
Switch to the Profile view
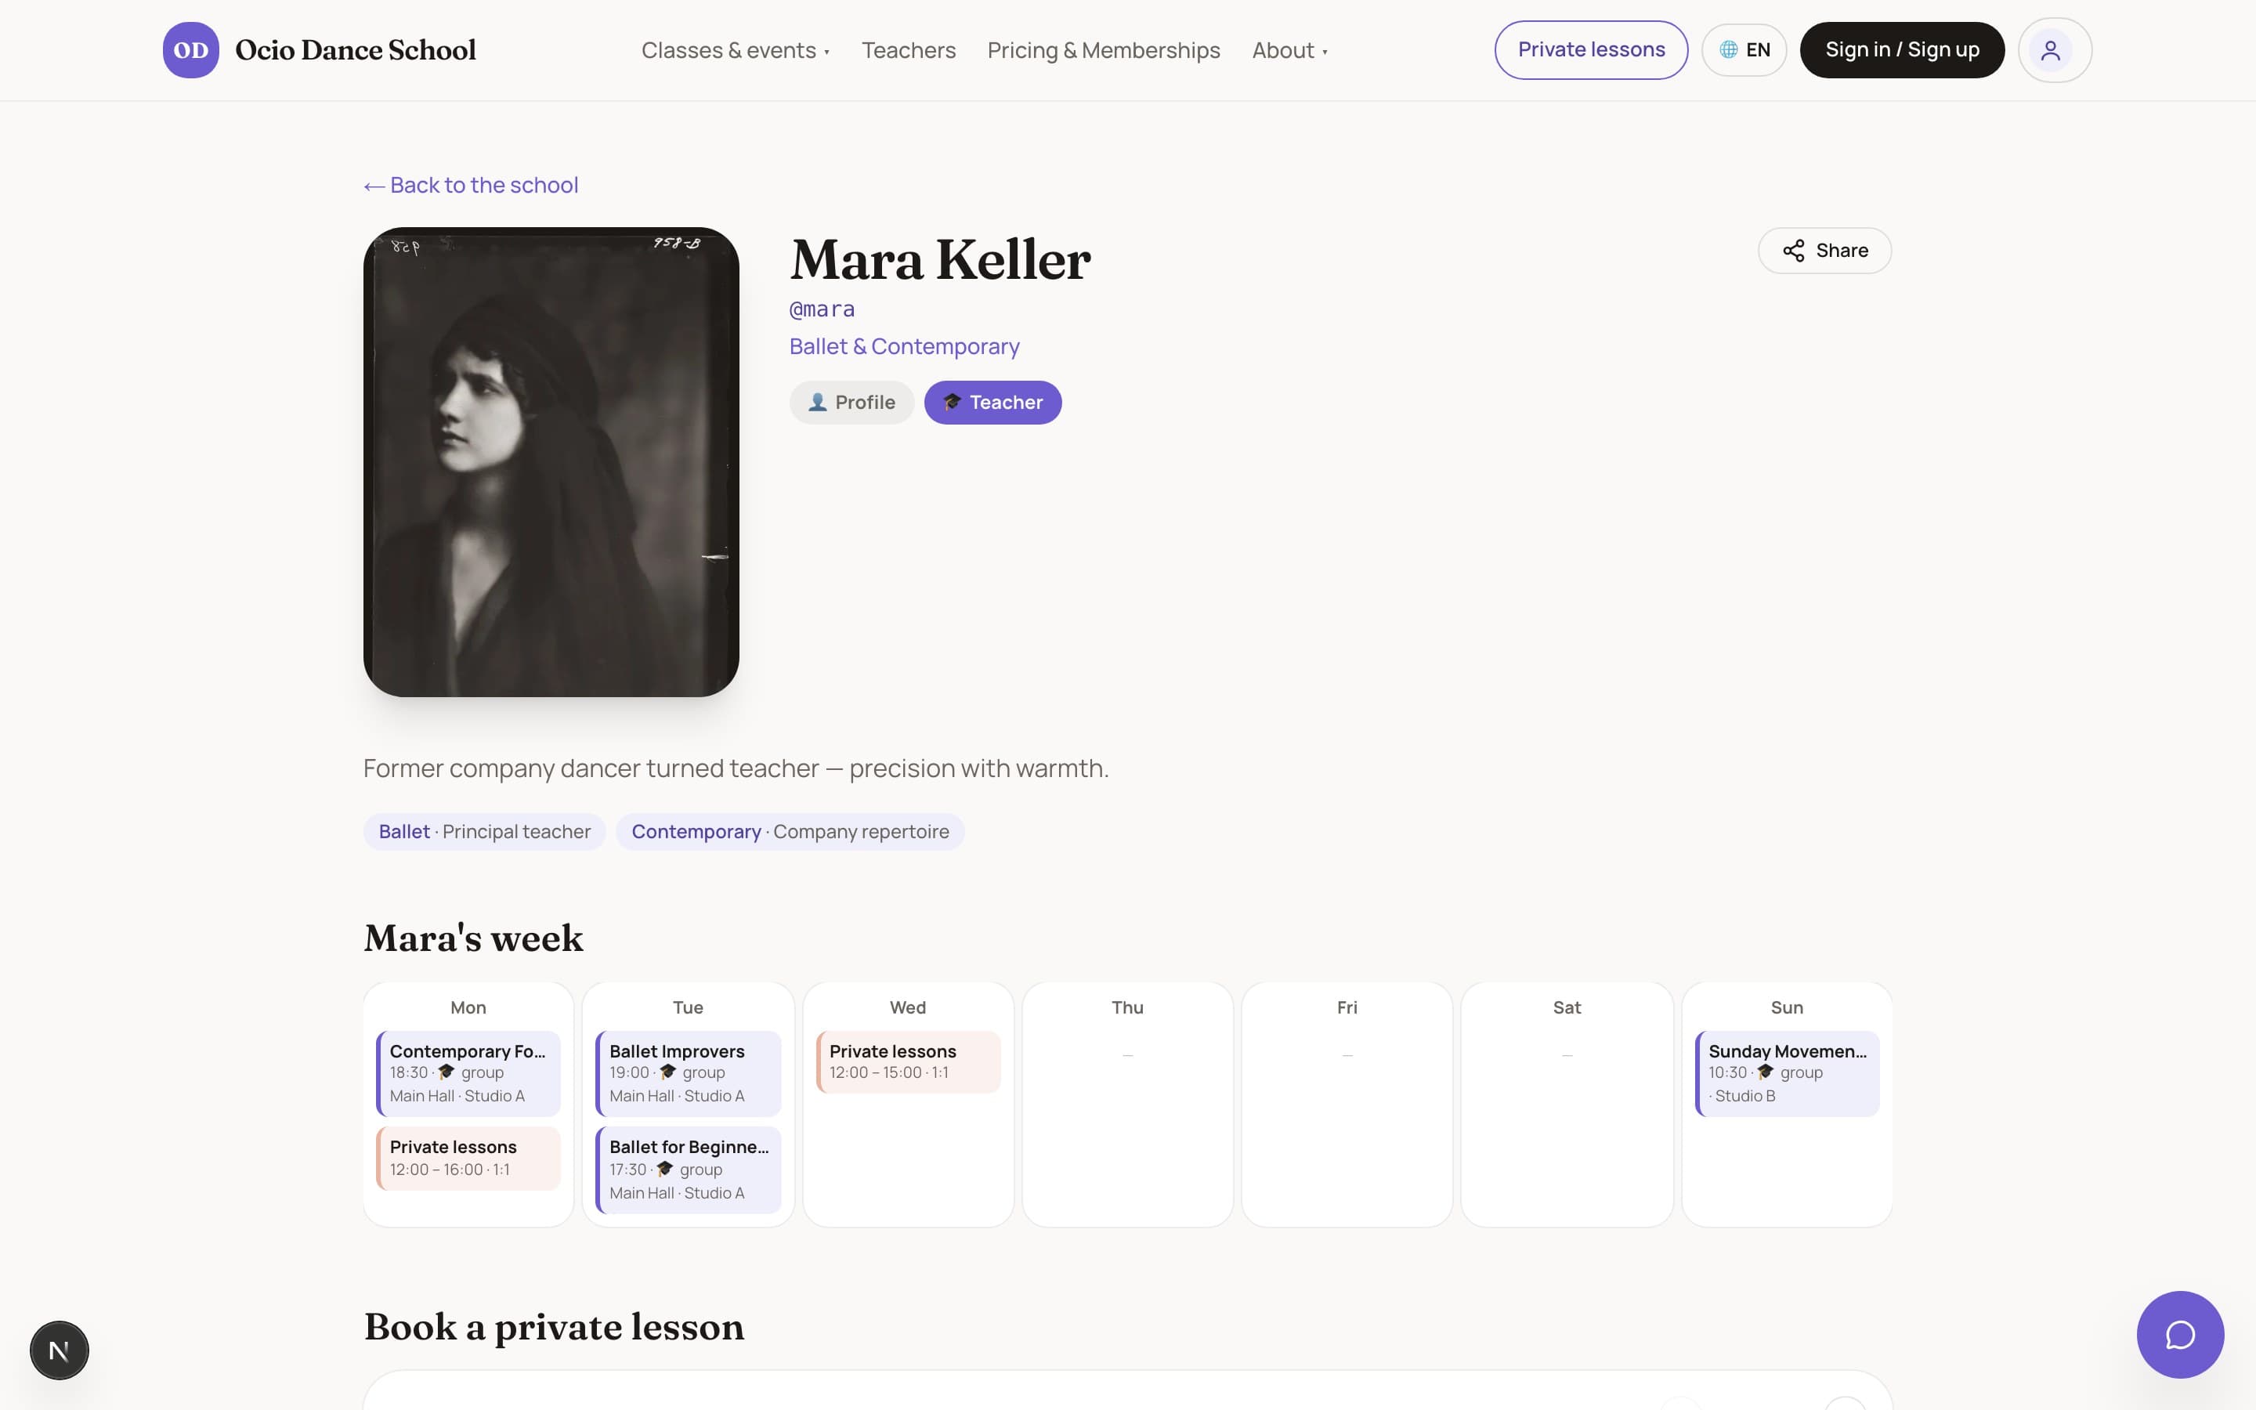[x=851, y=403]
